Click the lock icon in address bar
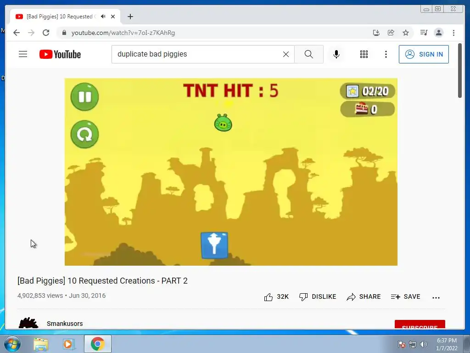This screenshot has width=470, height=353. click(x=64, y=33)
